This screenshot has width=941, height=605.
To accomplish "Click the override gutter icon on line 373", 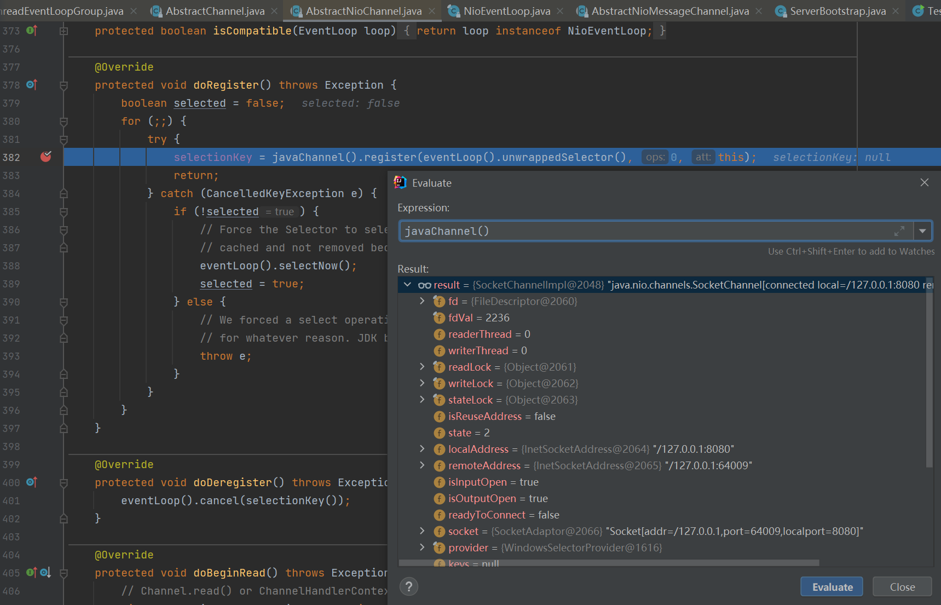I will click(32, 31).
